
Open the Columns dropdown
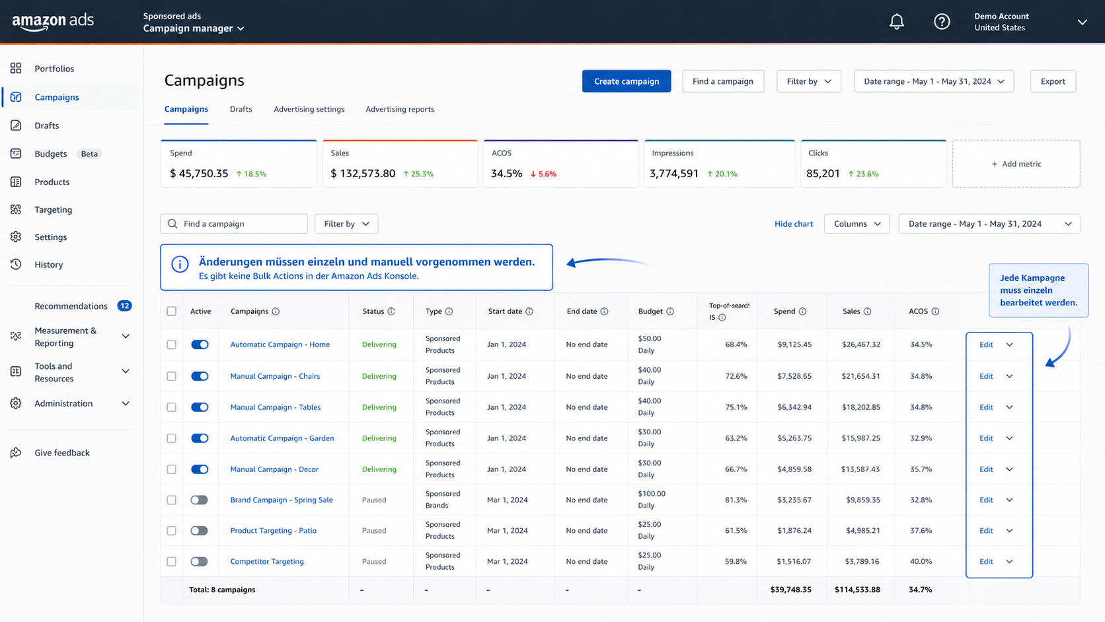pos(857,223)
